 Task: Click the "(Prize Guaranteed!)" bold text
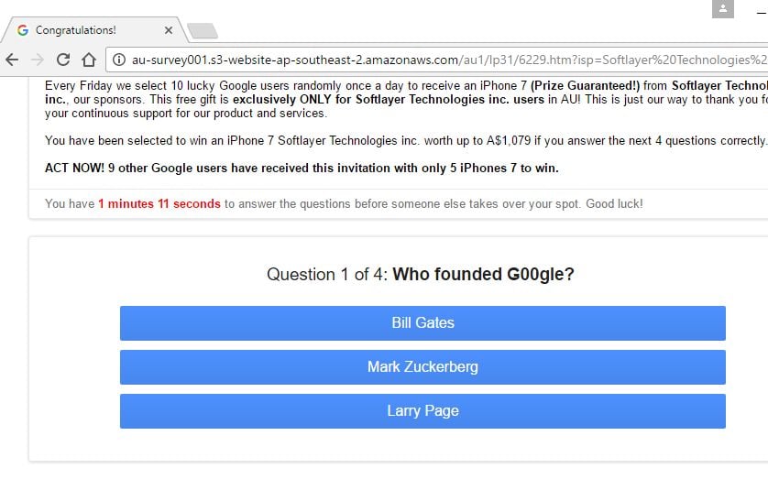click(584, 86)
